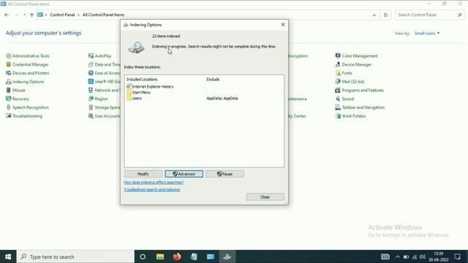Viewport: 468px width, 263px height.
Task: Open Recovery icon
Action: click(8, 99)
